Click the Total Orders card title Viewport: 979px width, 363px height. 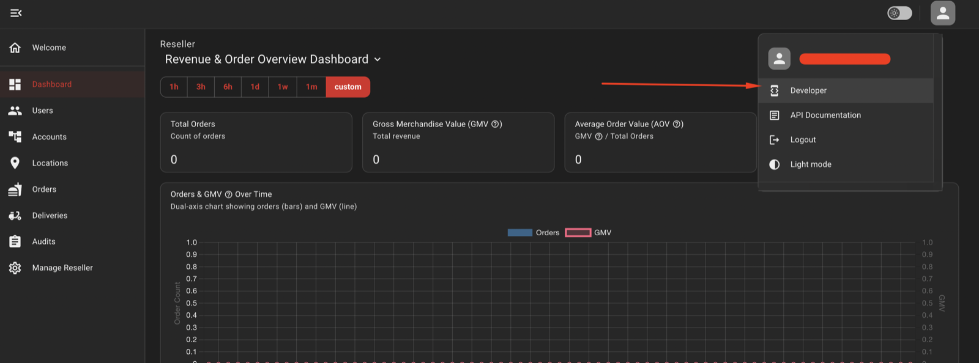(193, 124)
